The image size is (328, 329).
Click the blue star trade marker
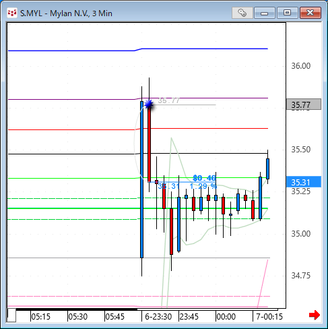click(149, 104)
